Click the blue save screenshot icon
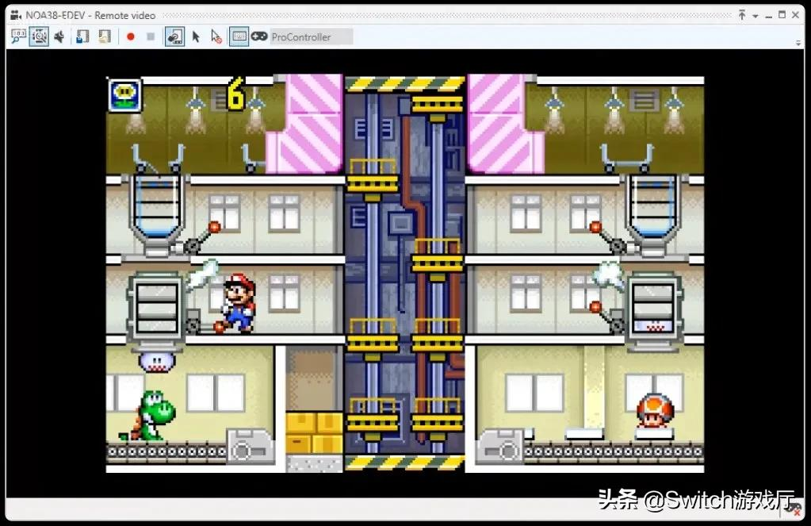 coord(82,36)
